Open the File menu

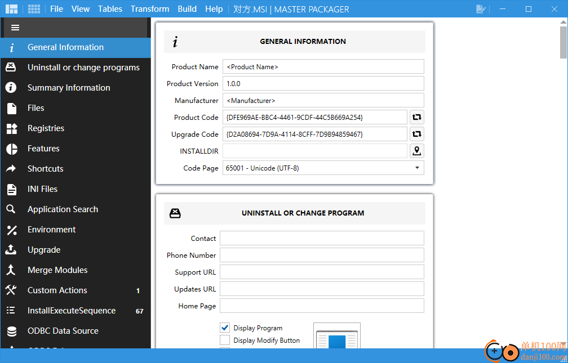click(56, 9)
